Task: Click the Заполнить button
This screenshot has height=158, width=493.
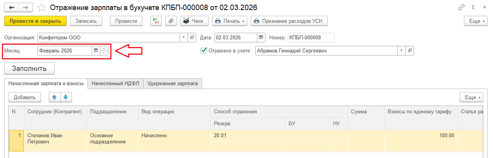Action: click(29, 68)
